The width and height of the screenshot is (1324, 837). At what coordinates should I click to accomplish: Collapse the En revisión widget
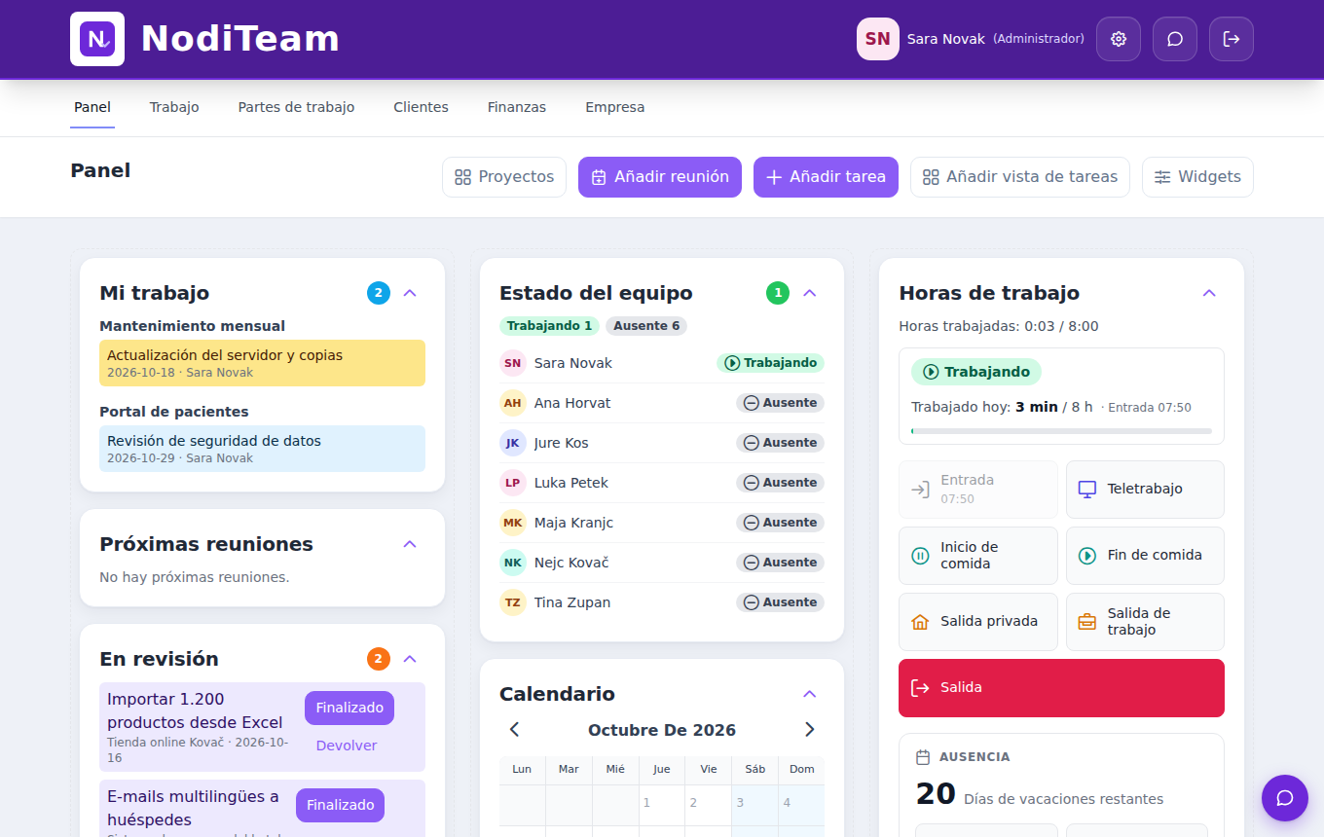coord(410,659)
